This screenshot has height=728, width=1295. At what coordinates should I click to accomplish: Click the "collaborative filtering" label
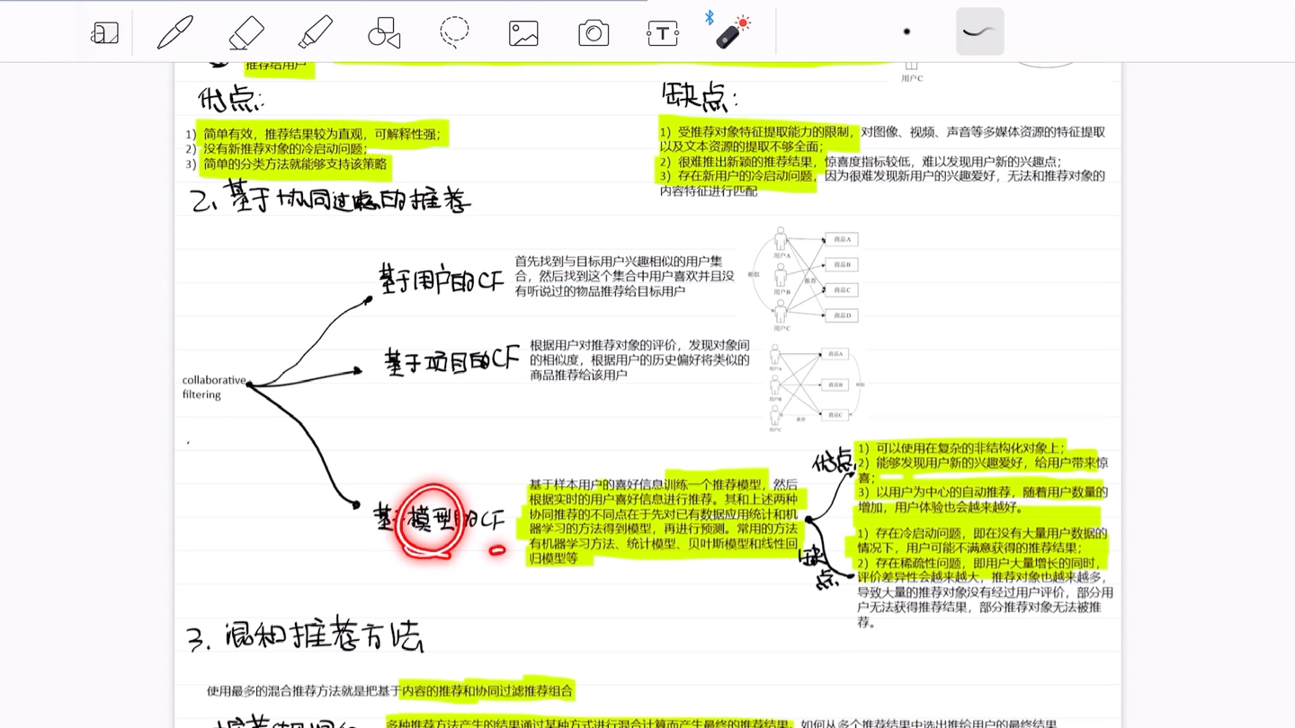coord(214,387)
